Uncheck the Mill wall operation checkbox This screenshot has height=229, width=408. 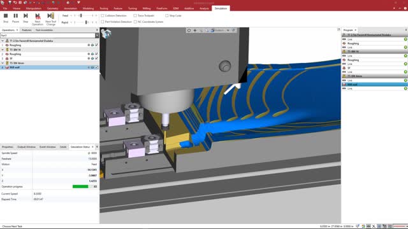(96, 67)
